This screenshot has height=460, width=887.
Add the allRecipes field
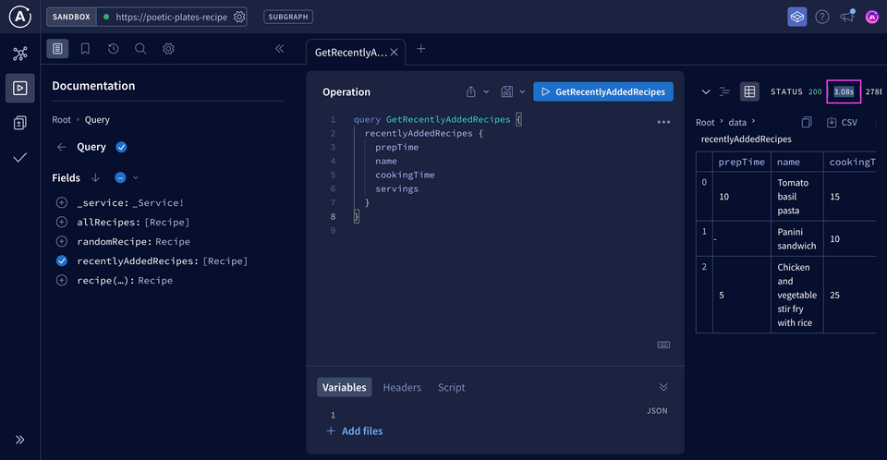(62, 222)
